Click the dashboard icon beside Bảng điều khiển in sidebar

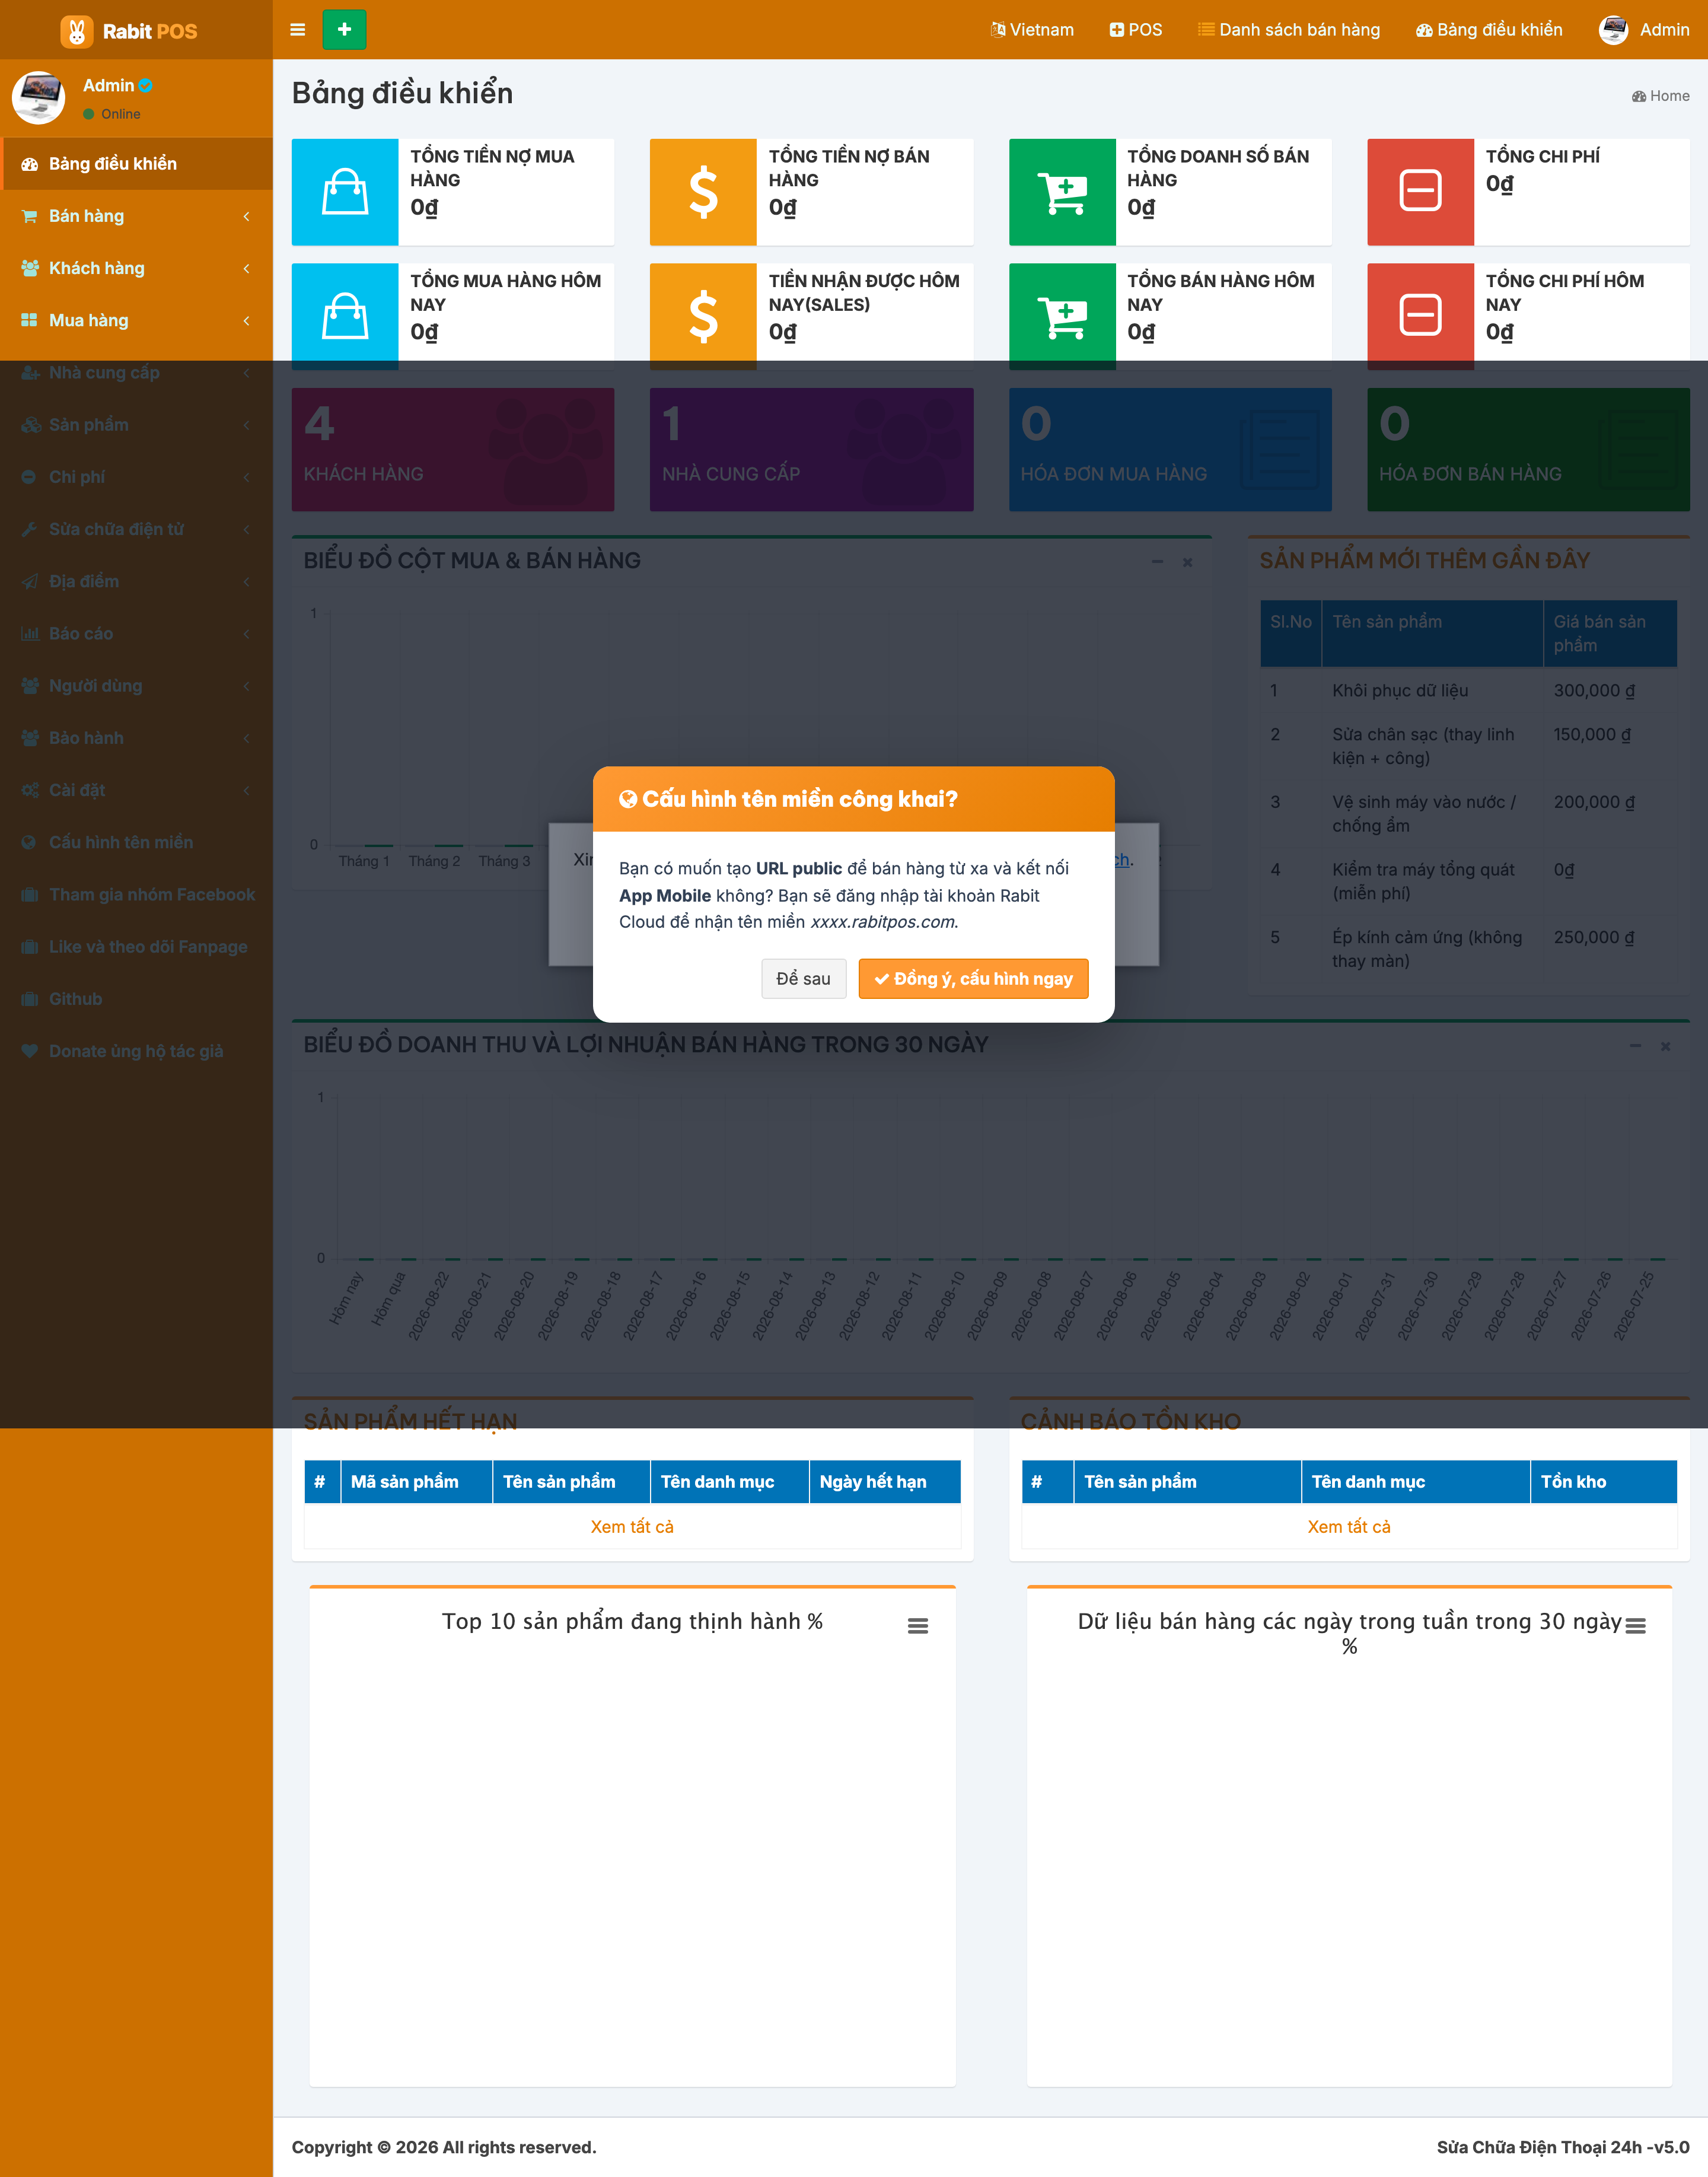point(30,164)
